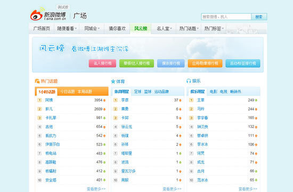Switch to the 本周话题 tab
This screenshot has height=192, width=293.
tap(85, 92)
